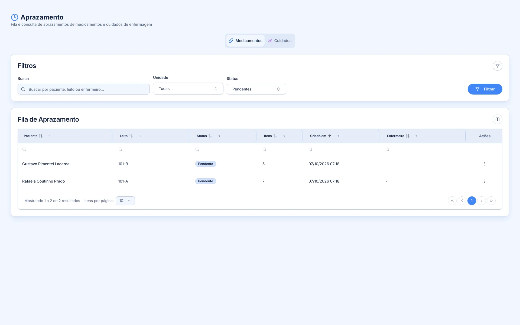Viewport: 520px width, 325px height.
Task: Sort table by Paciente column arrows
Action: [x=41, y=136]
